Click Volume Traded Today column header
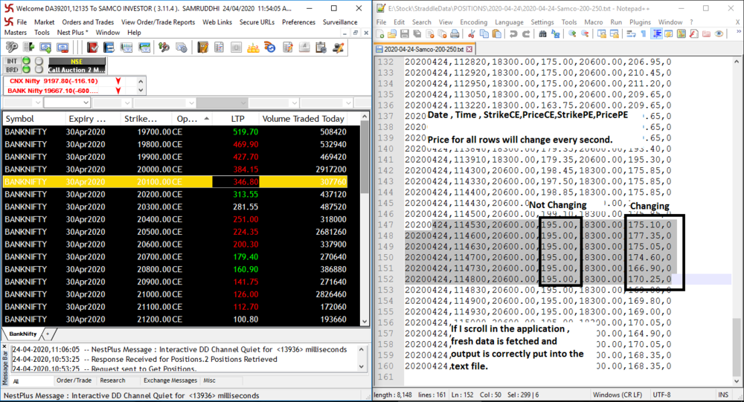This screenshot has width=744, height=402. (x=304, y=118)
